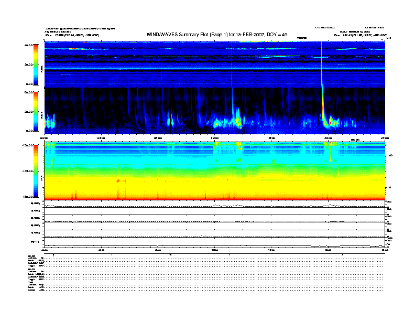
Task: Click the RAD1 color scale bar
Action: coord(36,111)
